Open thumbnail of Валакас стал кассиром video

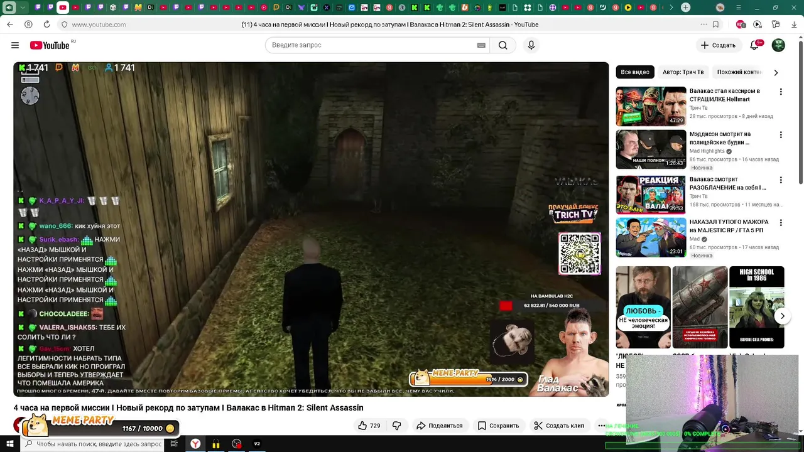(x=651, y=106)
